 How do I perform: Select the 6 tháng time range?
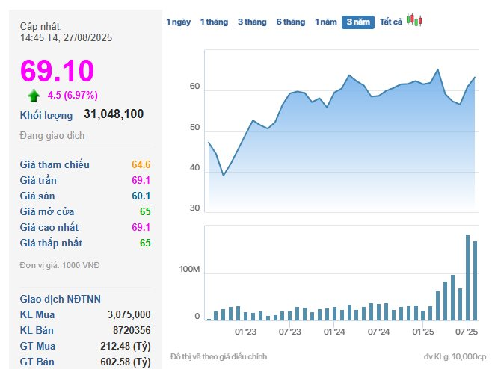point(290,22)
